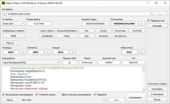Toggle Глубокий анализ checkbox
The width and height of the screenshot is (170, 104).
pyautogui.click(x=37, y=95)
